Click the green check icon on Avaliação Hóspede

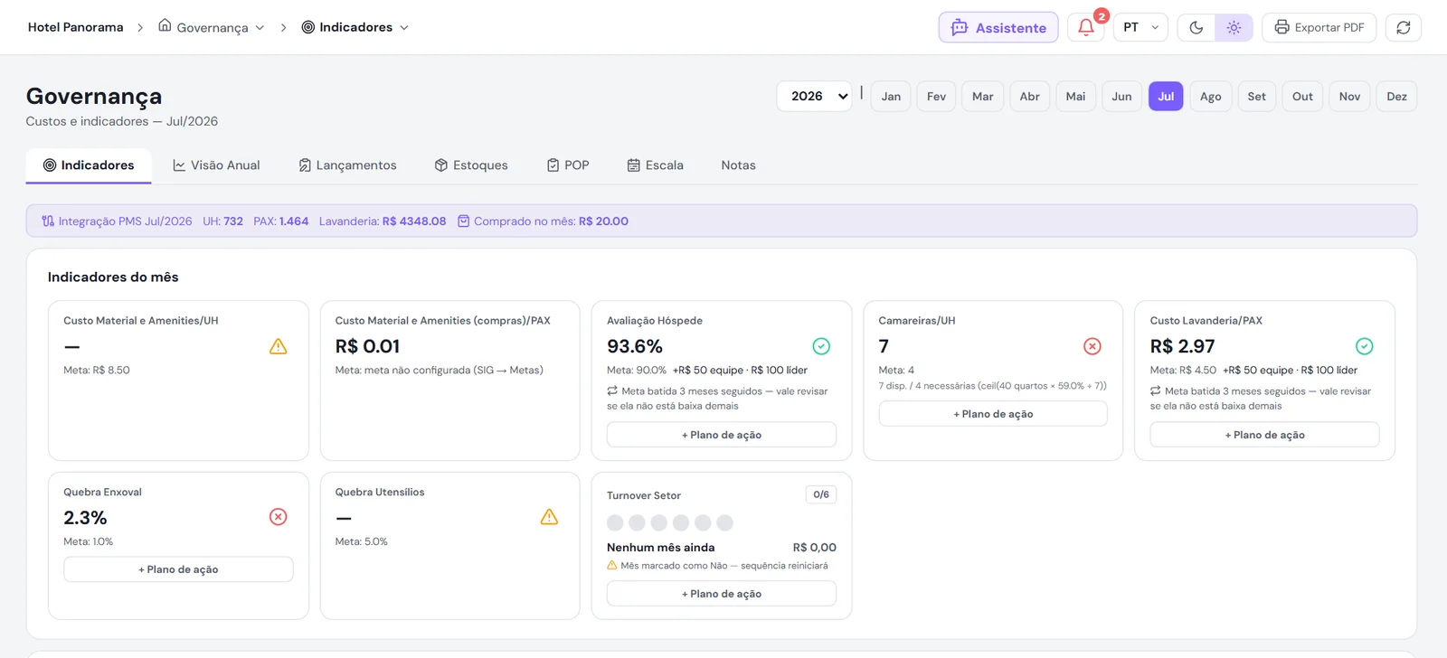pyautogui.click(x=821, y=346)
